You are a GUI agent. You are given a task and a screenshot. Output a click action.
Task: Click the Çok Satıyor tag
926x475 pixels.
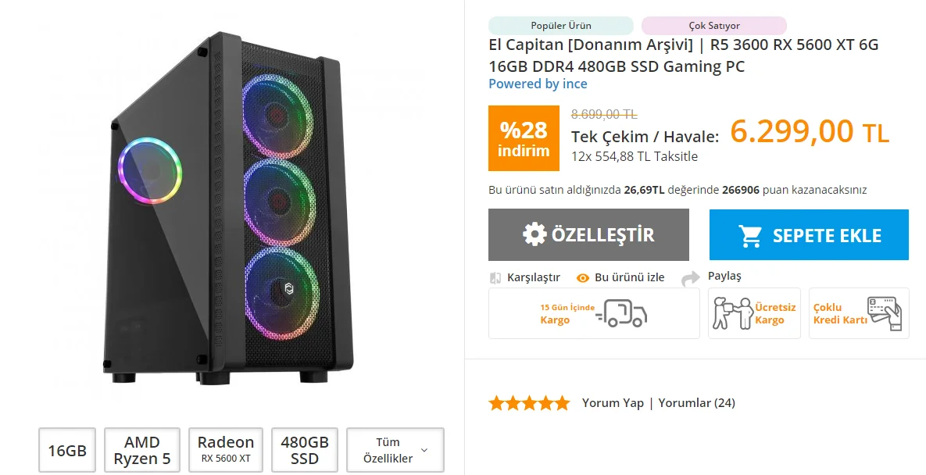coord(713,26)
